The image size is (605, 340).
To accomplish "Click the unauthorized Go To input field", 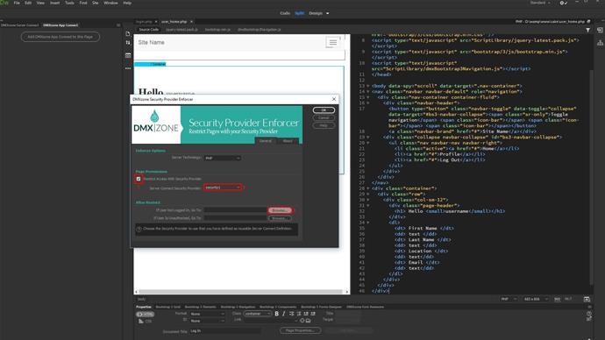I will tap(235, 218).
